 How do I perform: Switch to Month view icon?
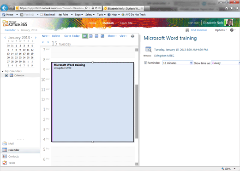[102, 36]
